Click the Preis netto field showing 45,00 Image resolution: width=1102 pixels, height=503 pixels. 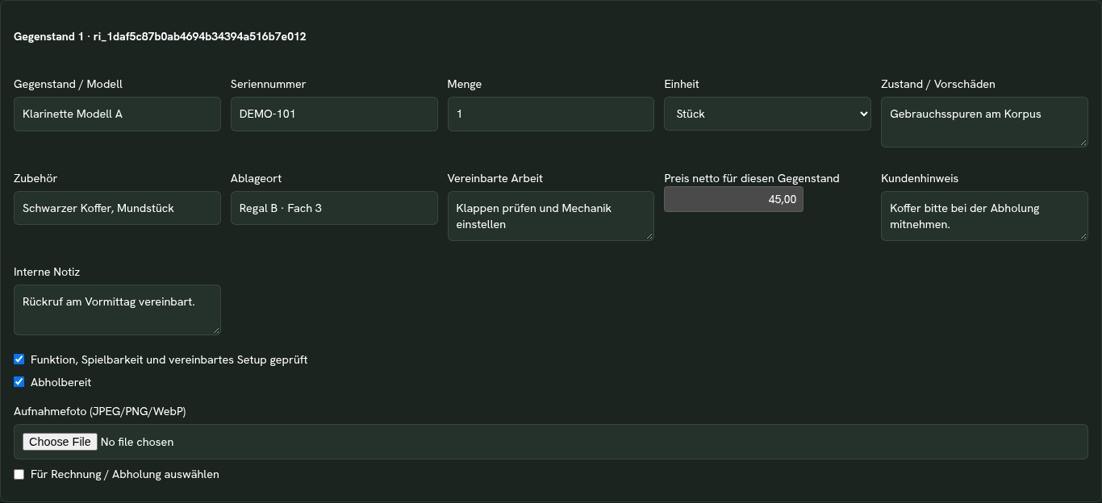click(x=733, y=199)
